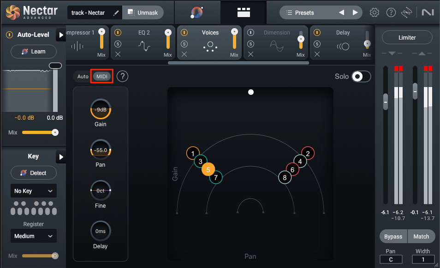Select previous preset arrow

341,12
